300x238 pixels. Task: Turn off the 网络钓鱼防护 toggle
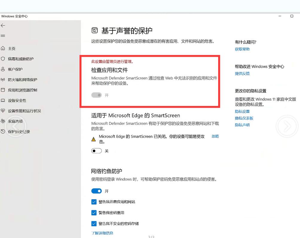point(97,191)
